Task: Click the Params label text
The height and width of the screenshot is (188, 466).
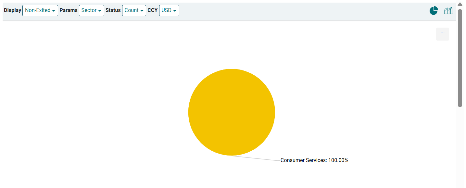Action: 69,10
